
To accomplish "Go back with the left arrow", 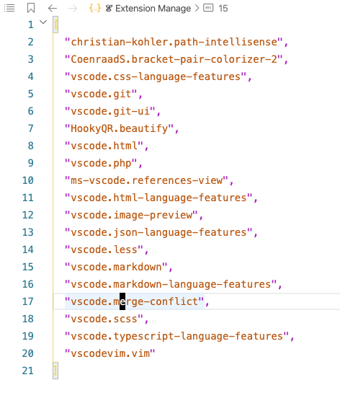I will pyautogui.click(x=53, y=9).
